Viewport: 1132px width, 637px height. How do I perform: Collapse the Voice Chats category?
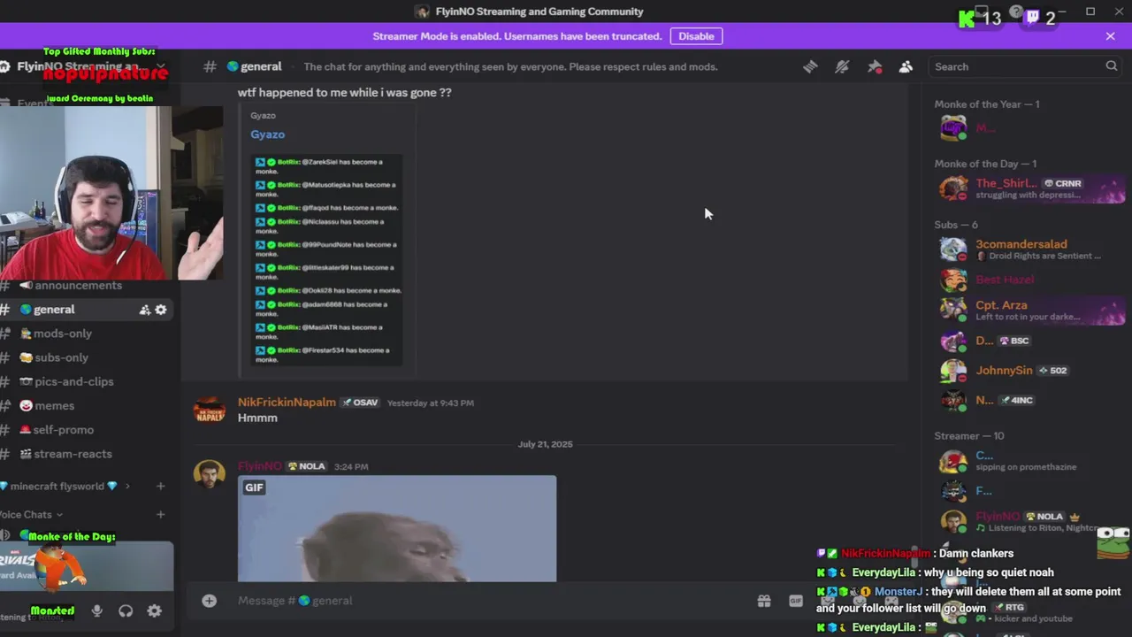click(32, 514)
